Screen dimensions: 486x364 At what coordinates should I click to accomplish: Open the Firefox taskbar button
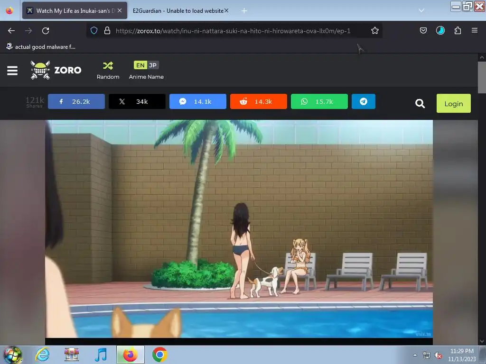(130, 355)
